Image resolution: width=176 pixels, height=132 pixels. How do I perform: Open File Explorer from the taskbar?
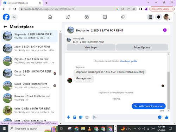pos(83,128)
